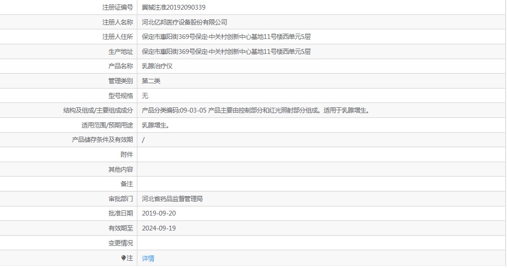The height and width of the screenshot is (268, 507).
Task: Open the 详情 details link
Action: [148, 258]
